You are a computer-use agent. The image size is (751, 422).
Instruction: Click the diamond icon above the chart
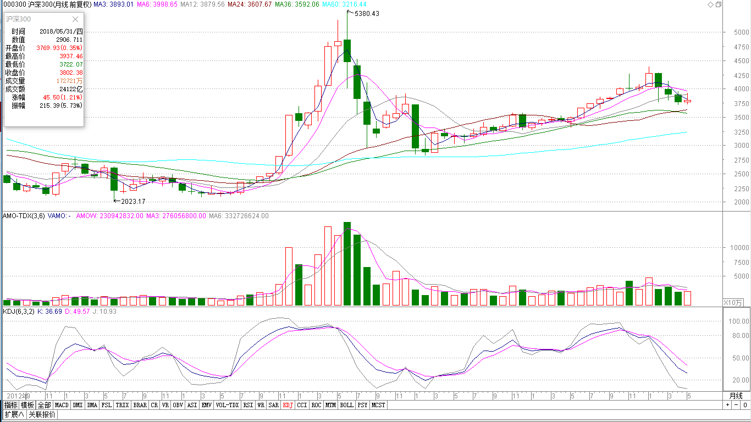(710, 4)
